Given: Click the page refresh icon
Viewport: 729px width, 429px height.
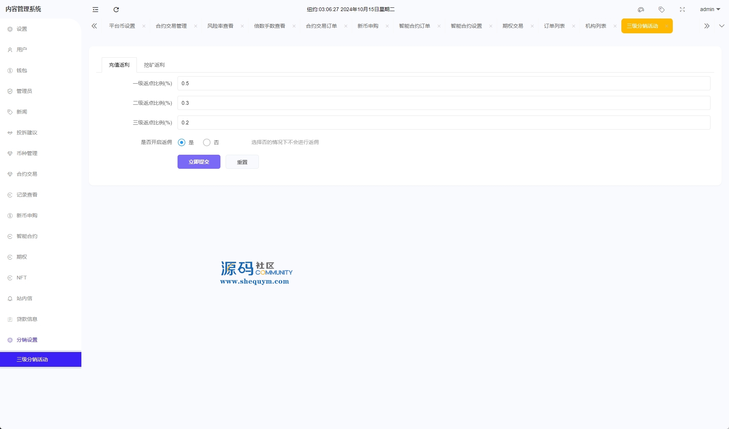Looking at the screenshot, I should (116, 10).
